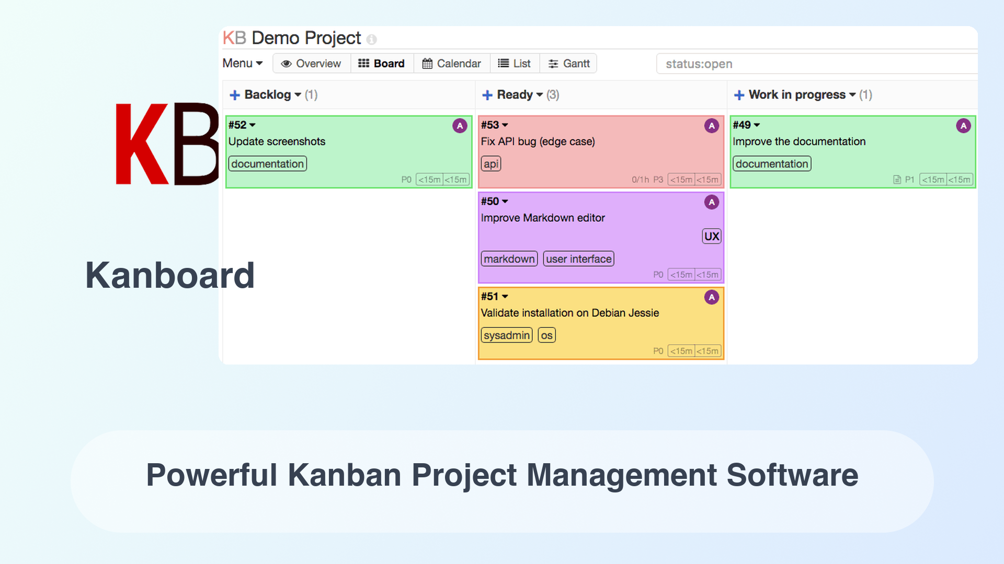
Task: Open the Improve the documentation task
Action: pos(799,142)
